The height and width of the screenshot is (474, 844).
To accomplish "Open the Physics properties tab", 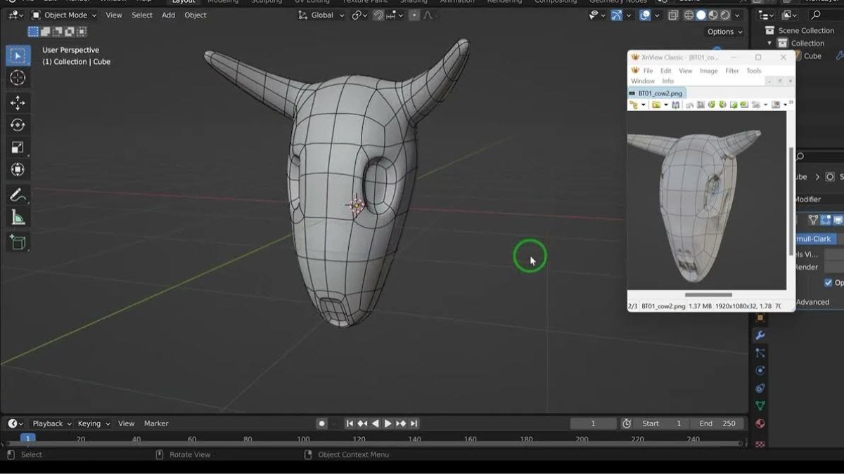I will tap(760, 371).
